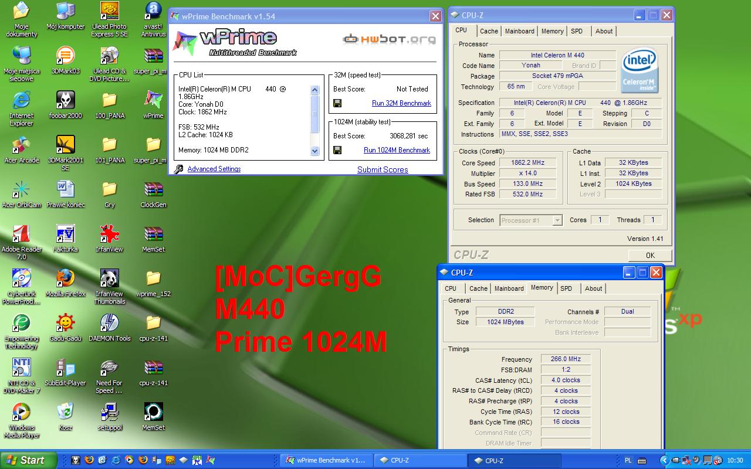Switch to CPU tab in lower CPU-Z window

pyautogui.click(x=451, y=288)
